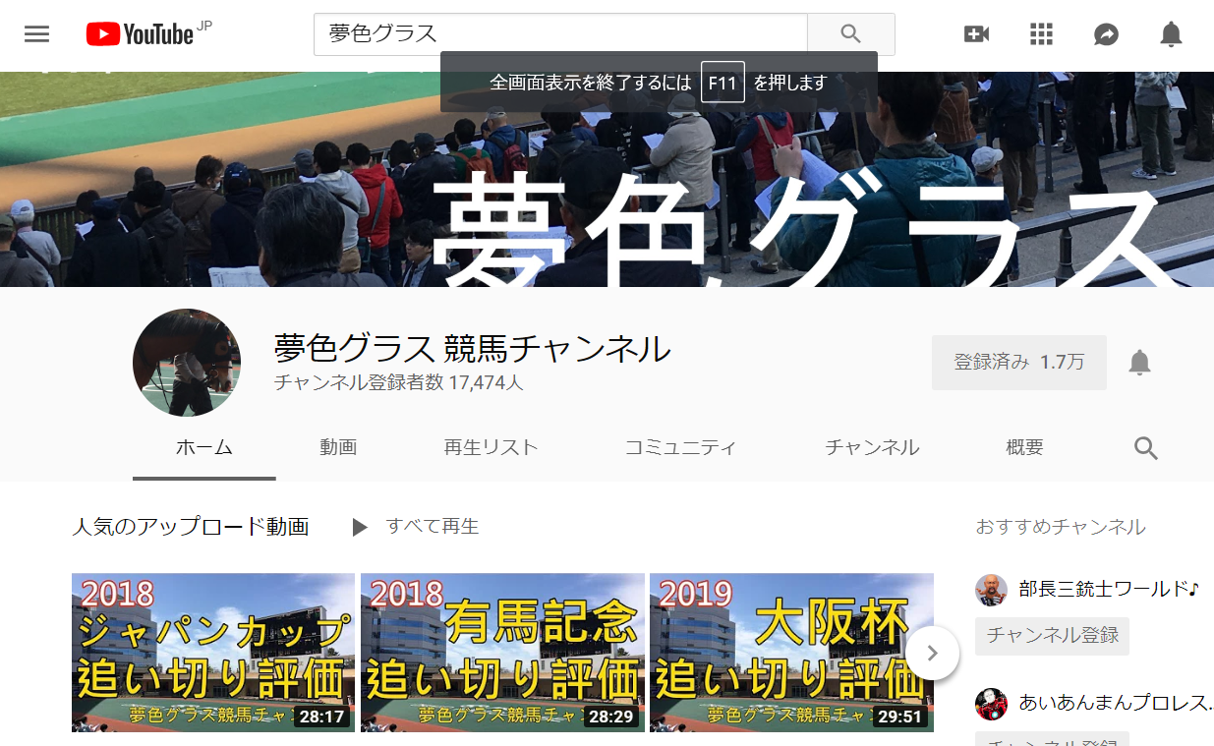Screen dimensions: 1214x746
Task: Search within channel using magnifier icon
Action: 1145,448
